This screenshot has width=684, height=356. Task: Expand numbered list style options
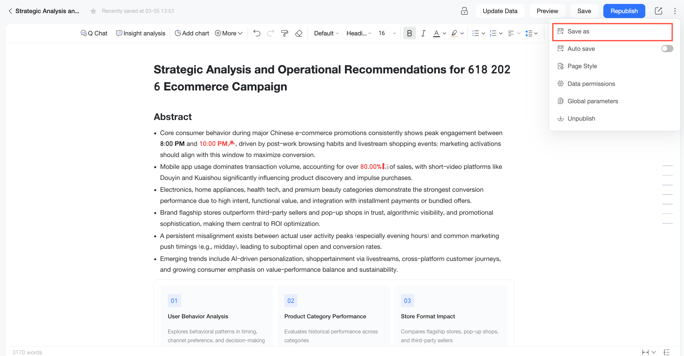tap(501, 33)
